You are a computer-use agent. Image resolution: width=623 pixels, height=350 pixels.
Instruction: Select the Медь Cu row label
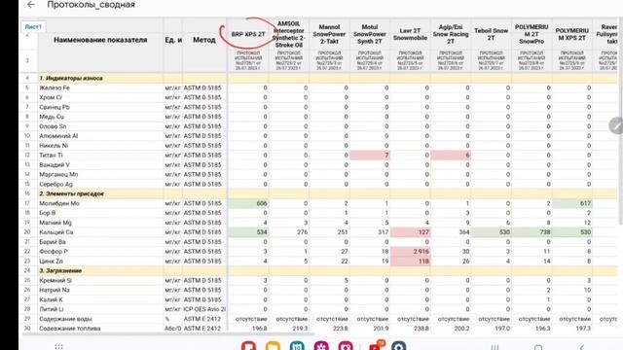(x=52, y=117)
